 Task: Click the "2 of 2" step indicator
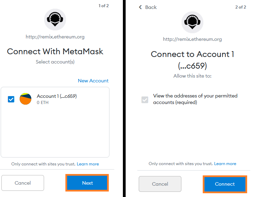240,7
